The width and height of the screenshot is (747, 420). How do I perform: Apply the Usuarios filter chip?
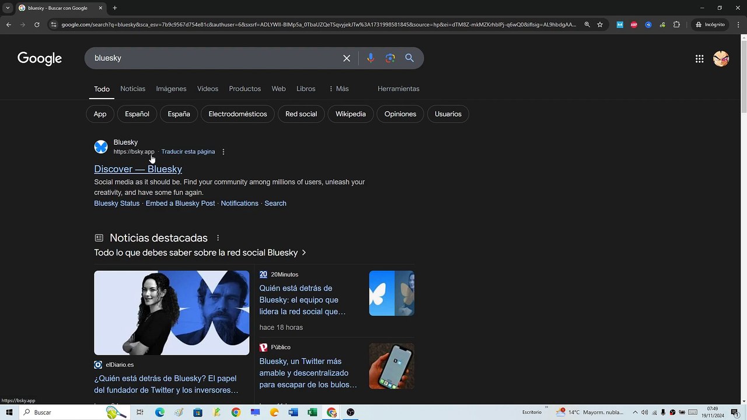pyautogui.click(x=448, y=114)
